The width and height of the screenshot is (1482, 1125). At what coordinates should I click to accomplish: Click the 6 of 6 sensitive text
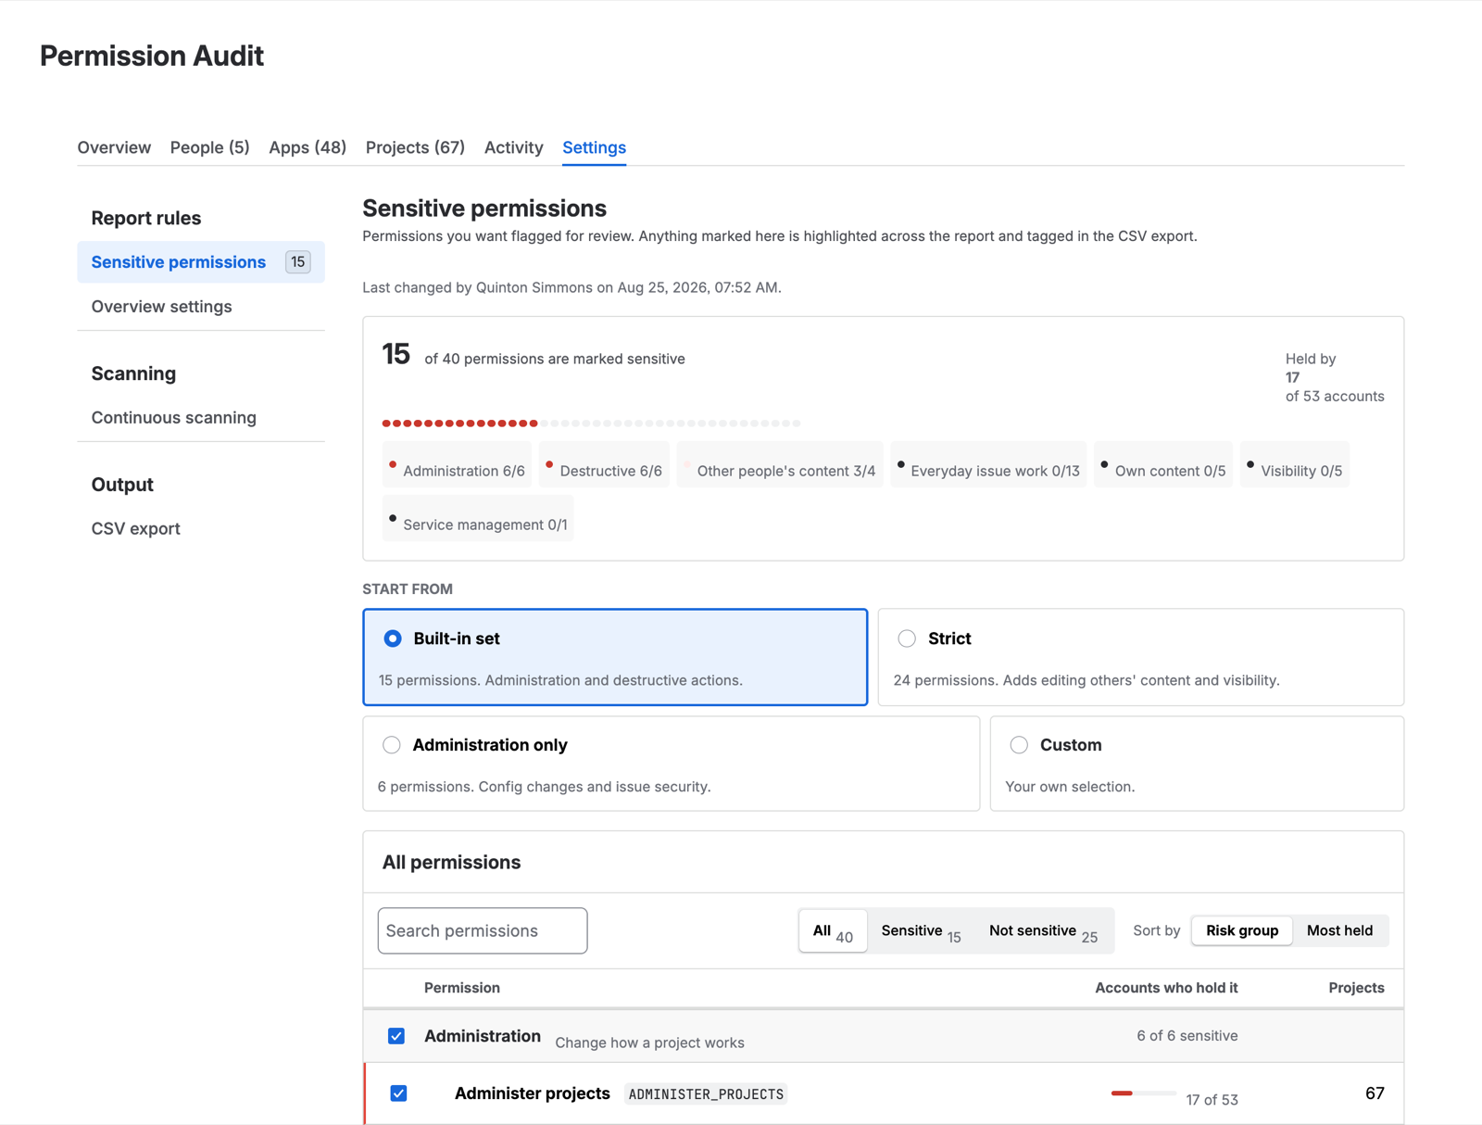pos(1187,1036)
